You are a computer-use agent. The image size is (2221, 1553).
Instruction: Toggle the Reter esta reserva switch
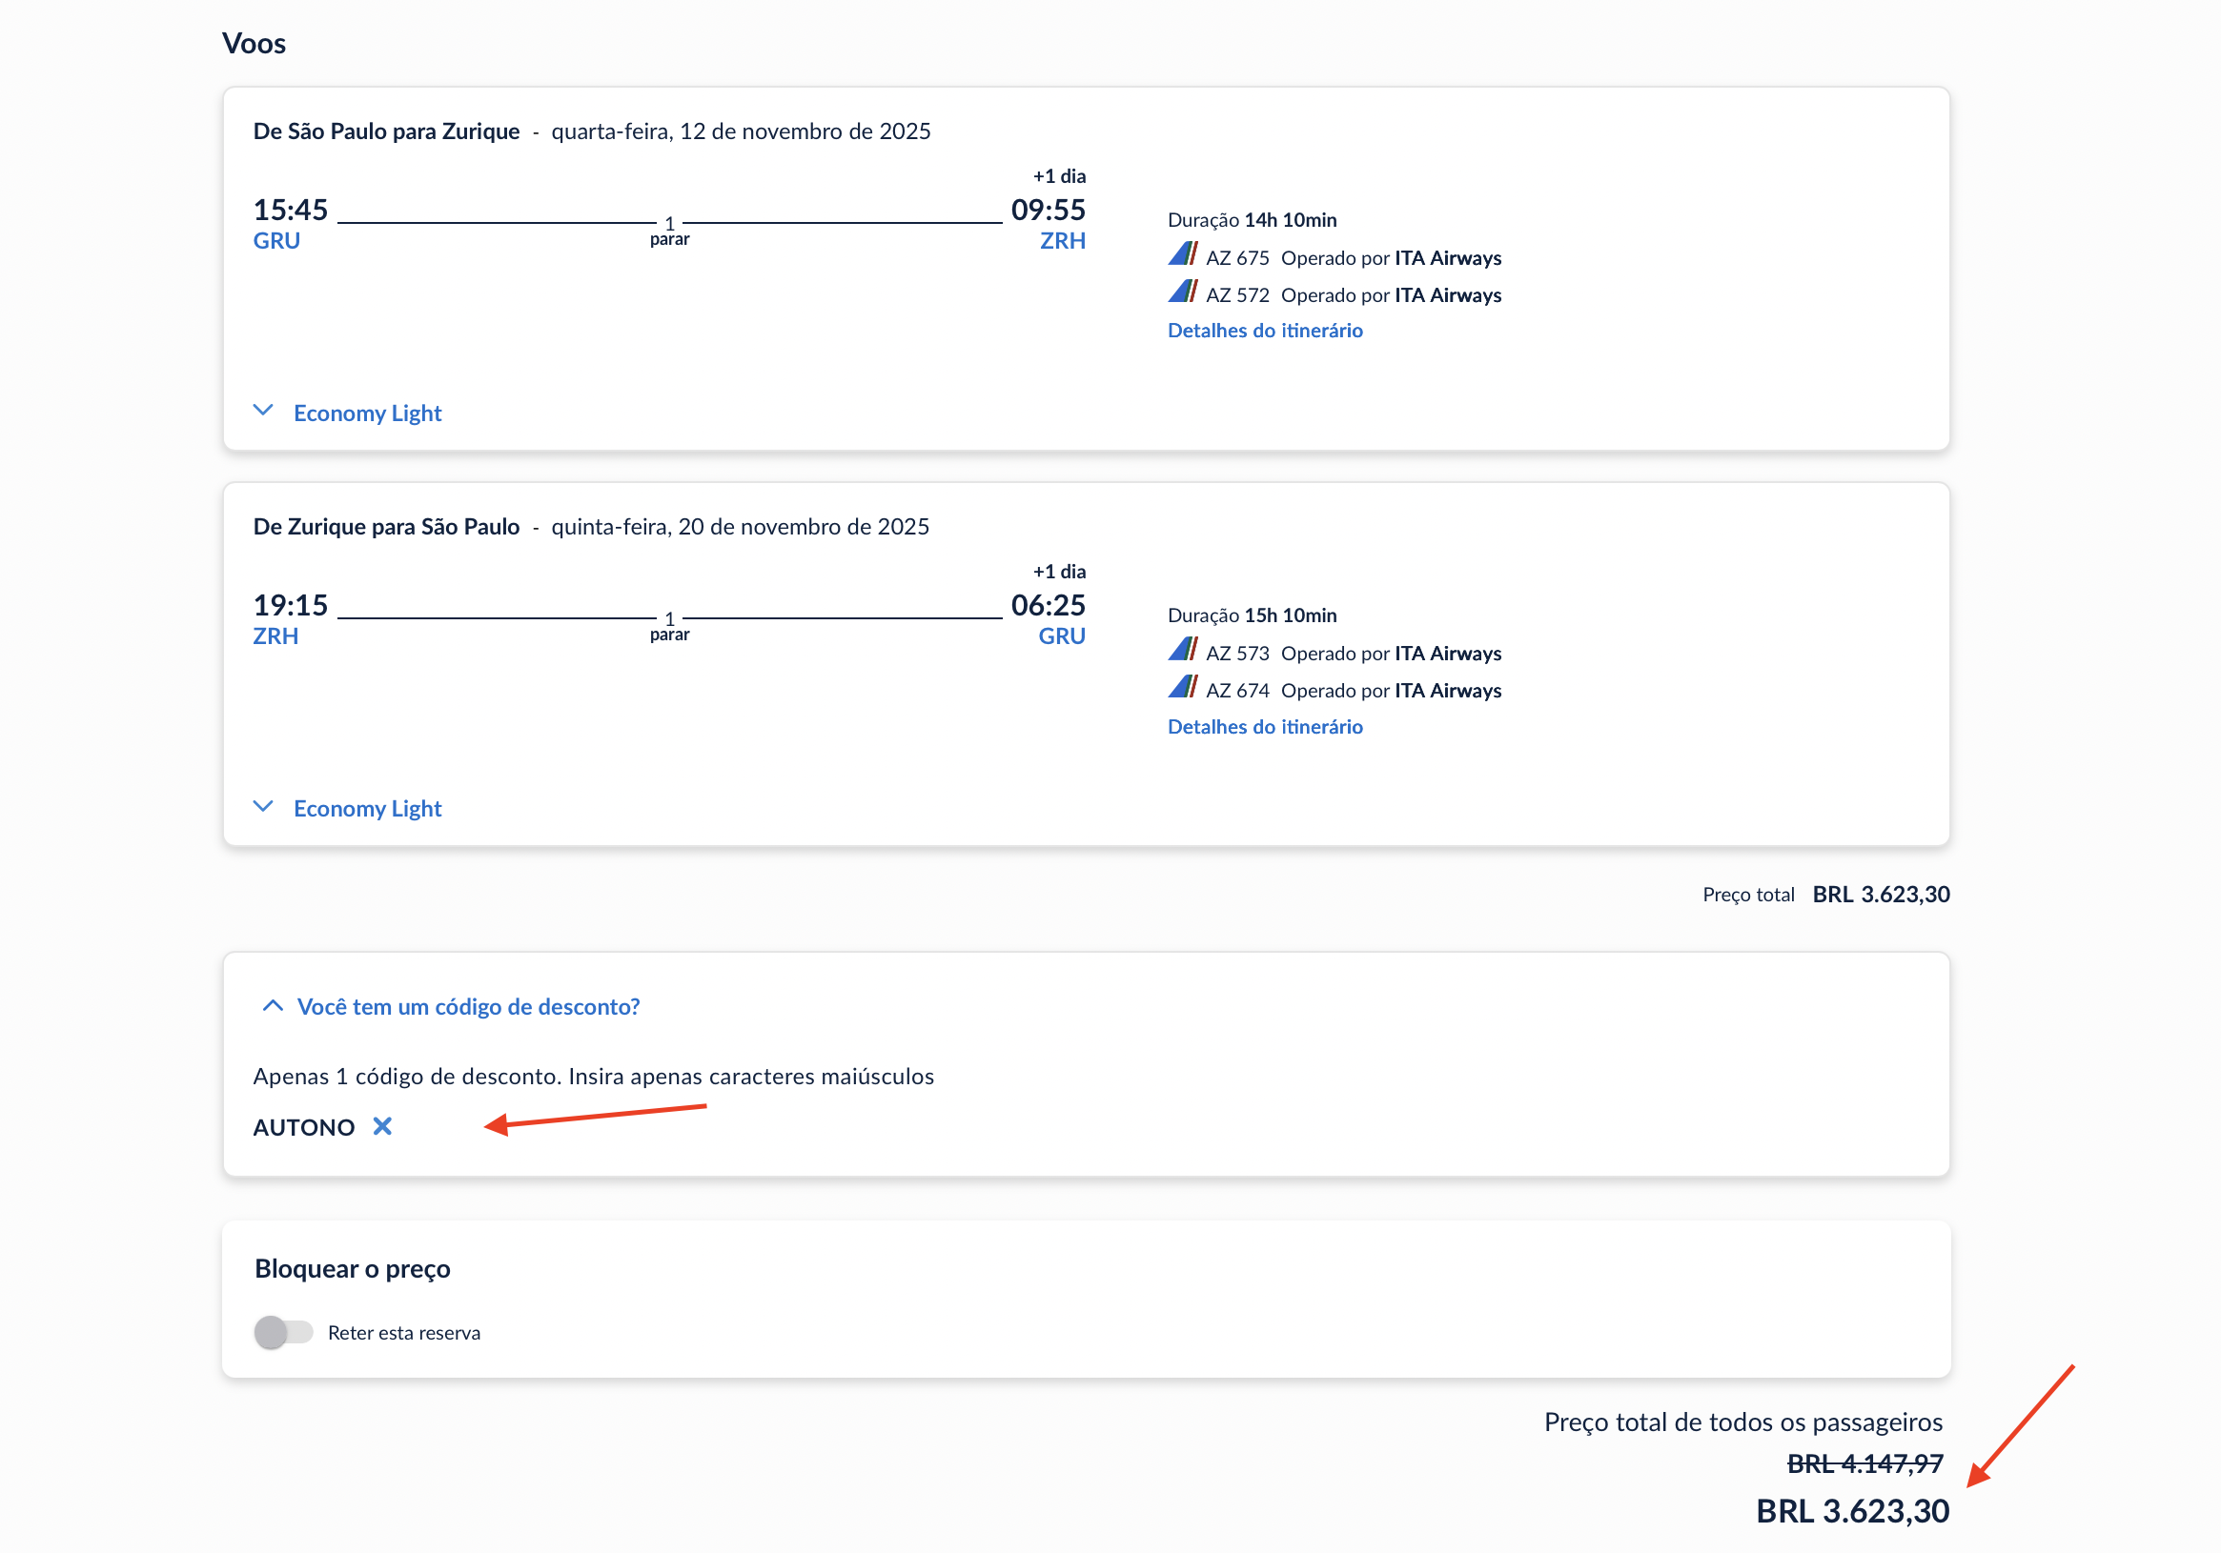click(x=283, y=1333)
